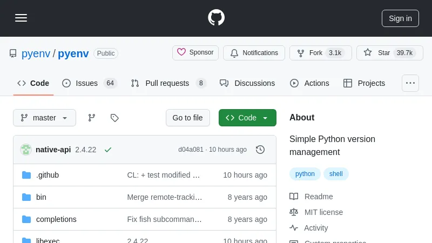This screenshot has width=432, height=243.
Task: Open the branches icon next to master
Action: pyautogui.click(x=92, y=118)
